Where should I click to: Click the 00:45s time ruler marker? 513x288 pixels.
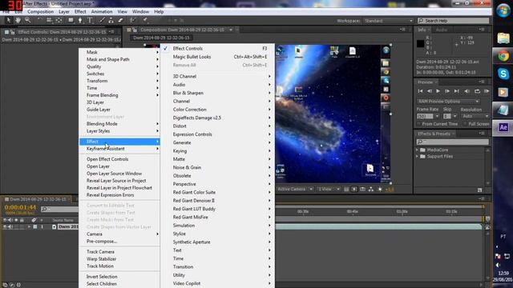tap(353, 211)
